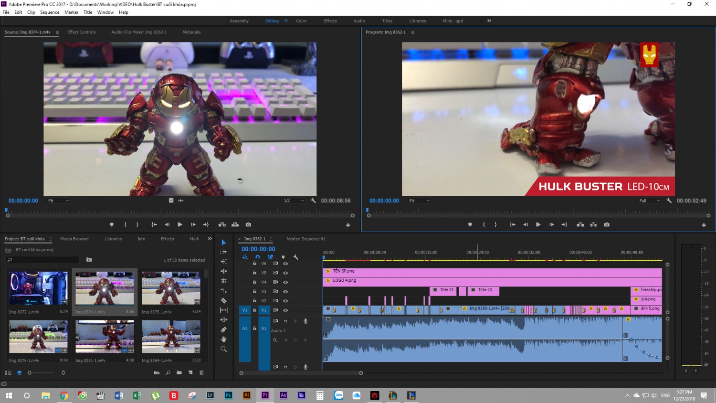Screen dimensions: 716x403
Task: Step forward one frame in Program monitor
Action: pos(551,224)
